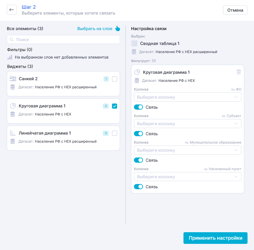Uncheck the Круговая диаграмма 1 checkbox
The height and width of the screenshot is (250, 254).
pyautogui.click(x=114, y=106)
